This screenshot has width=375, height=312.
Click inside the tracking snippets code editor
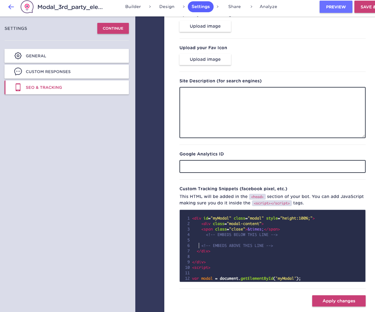pos(273,246)
